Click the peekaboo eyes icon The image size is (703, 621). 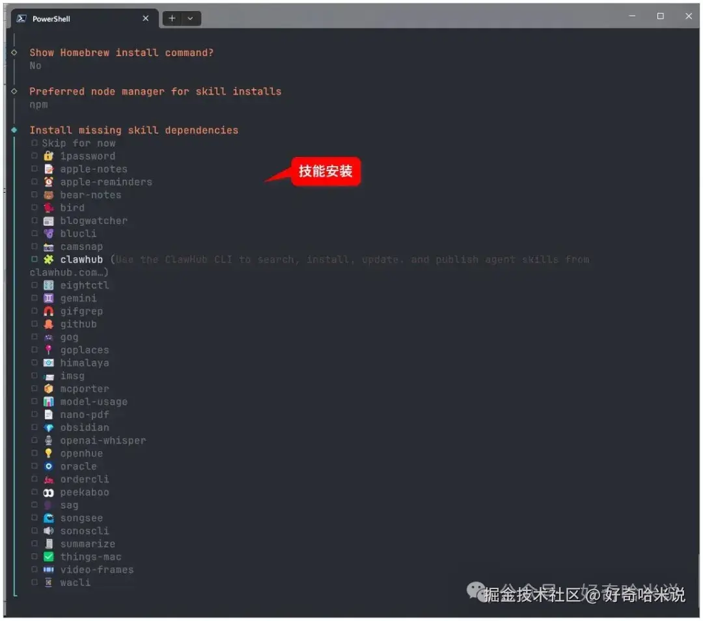(48, 492)
